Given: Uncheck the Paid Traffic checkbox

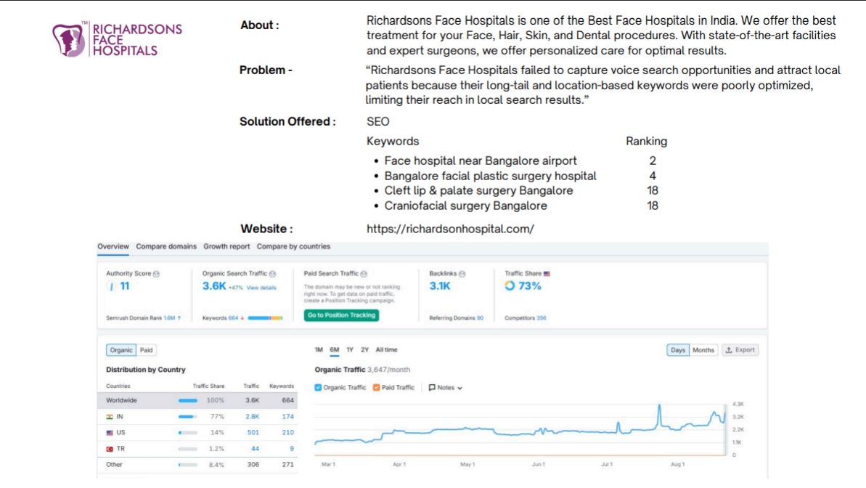Looking at the screenshot, I should (x=376, y=387).
